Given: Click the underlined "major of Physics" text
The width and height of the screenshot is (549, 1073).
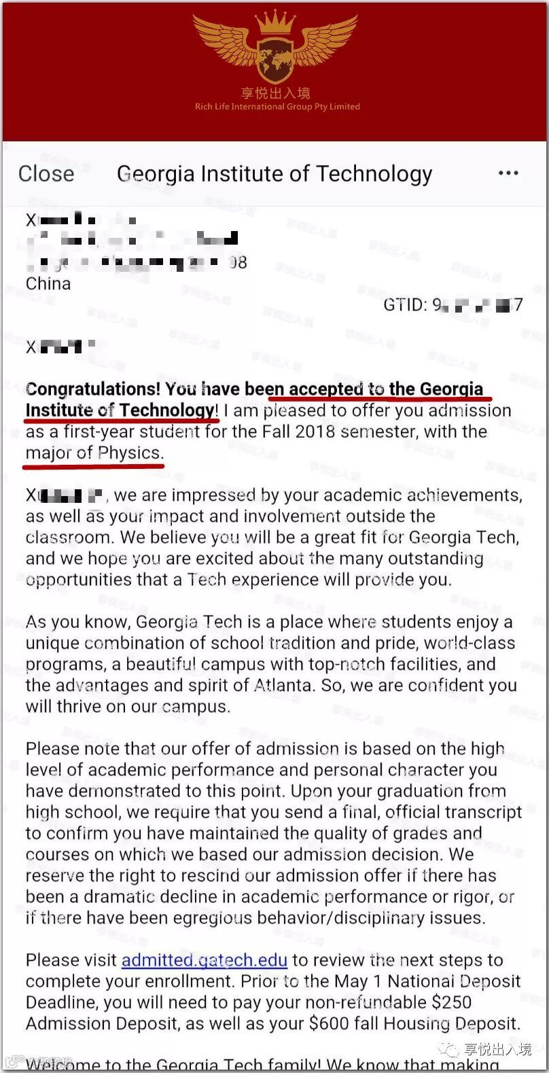Looking at the screenshot, I should (x=94, y=453).
